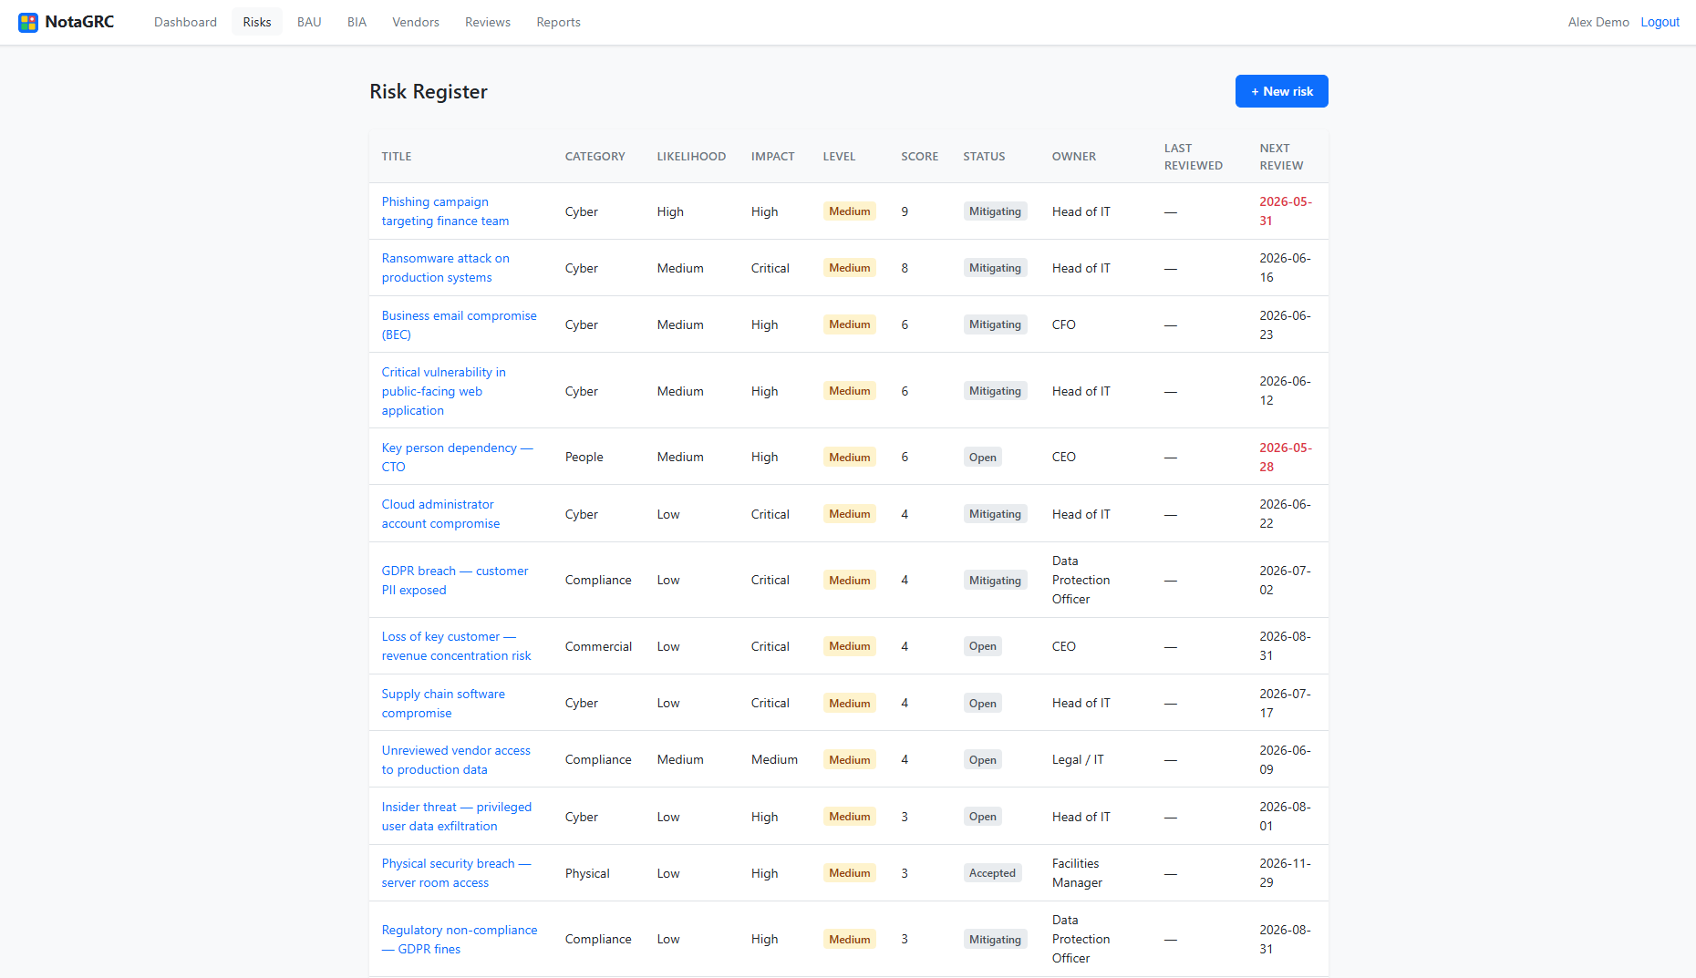Image resolution: width=1696 pixels, height=978 pixels.
Task: Open the Physical security breach — server room risk
Action: click(456, 873)
